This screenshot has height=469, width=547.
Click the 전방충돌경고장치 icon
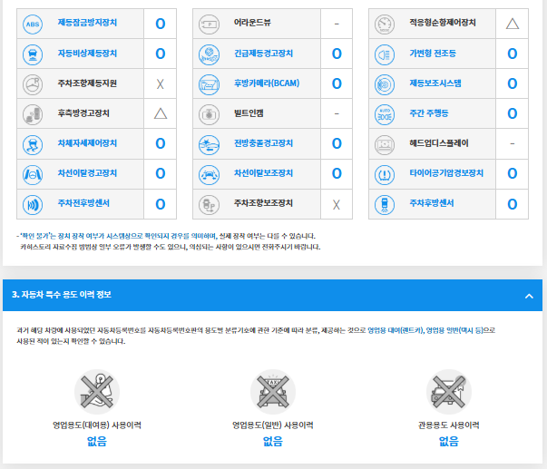pyautogui.click(x=208, y=143)
